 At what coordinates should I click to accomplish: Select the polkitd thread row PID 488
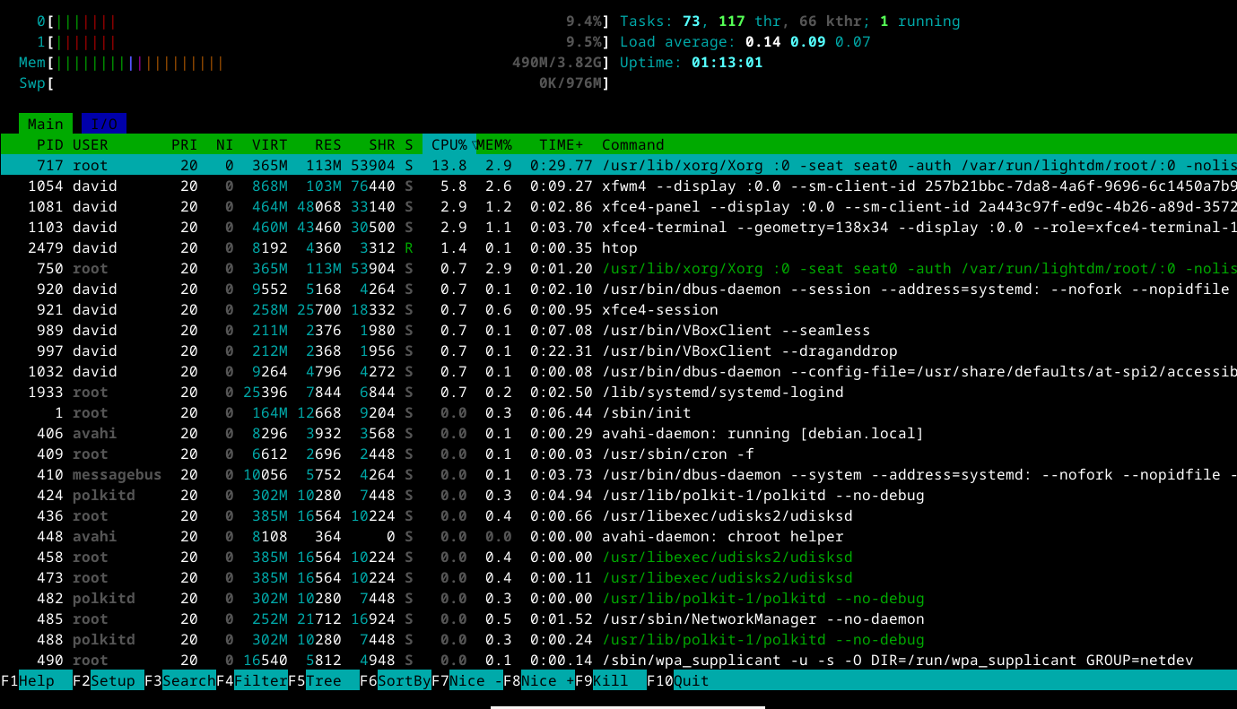tap(618, 639)
